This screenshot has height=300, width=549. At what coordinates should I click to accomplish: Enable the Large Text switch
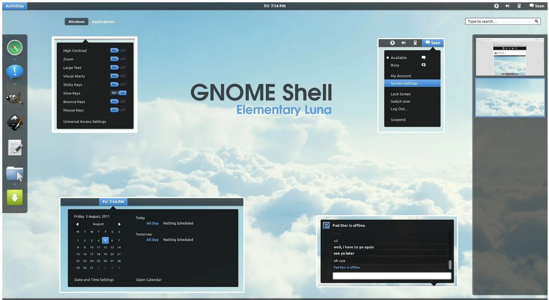[x=118, y=68]
